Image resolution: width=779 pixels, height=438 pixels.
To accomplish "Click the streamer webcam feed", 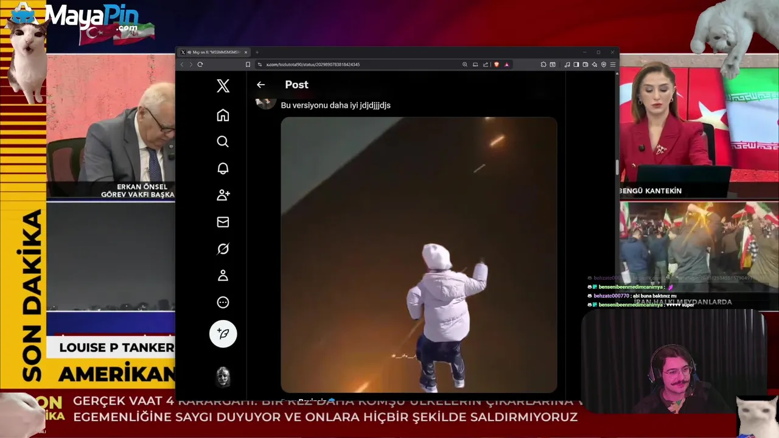I will pos(674,363).
